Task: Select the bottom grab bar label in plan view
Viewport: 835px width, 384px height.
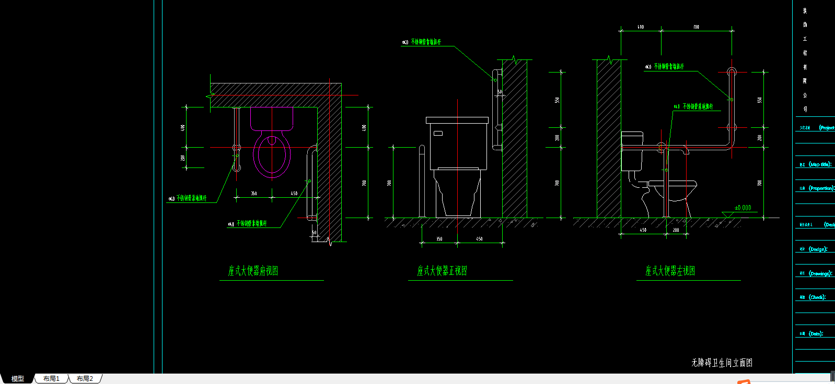Action: coord(247,223)
